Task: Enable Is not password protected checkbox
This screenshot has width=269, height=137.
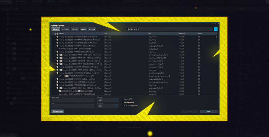Action: [123, 106]
